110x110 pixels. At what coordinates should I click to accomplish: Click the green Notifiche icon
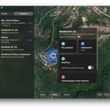(63, 59)
